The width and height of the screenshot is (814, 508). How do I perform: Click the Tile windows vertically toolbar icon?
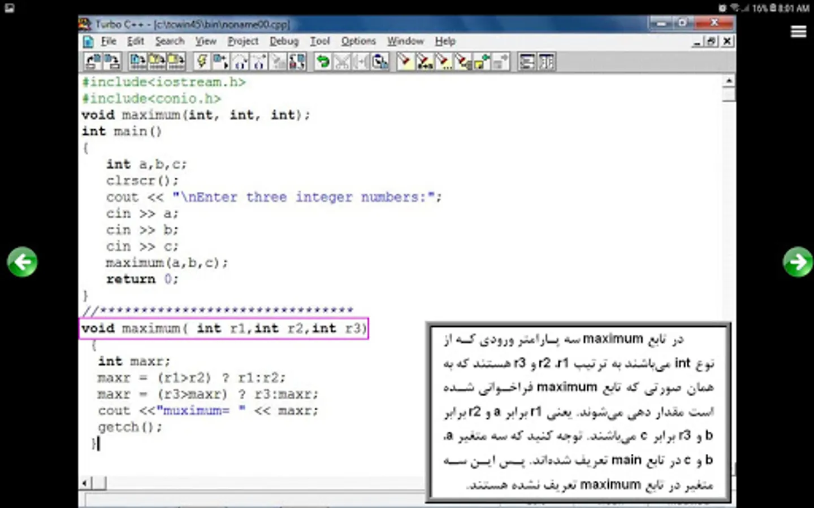(x=546, y=62)
